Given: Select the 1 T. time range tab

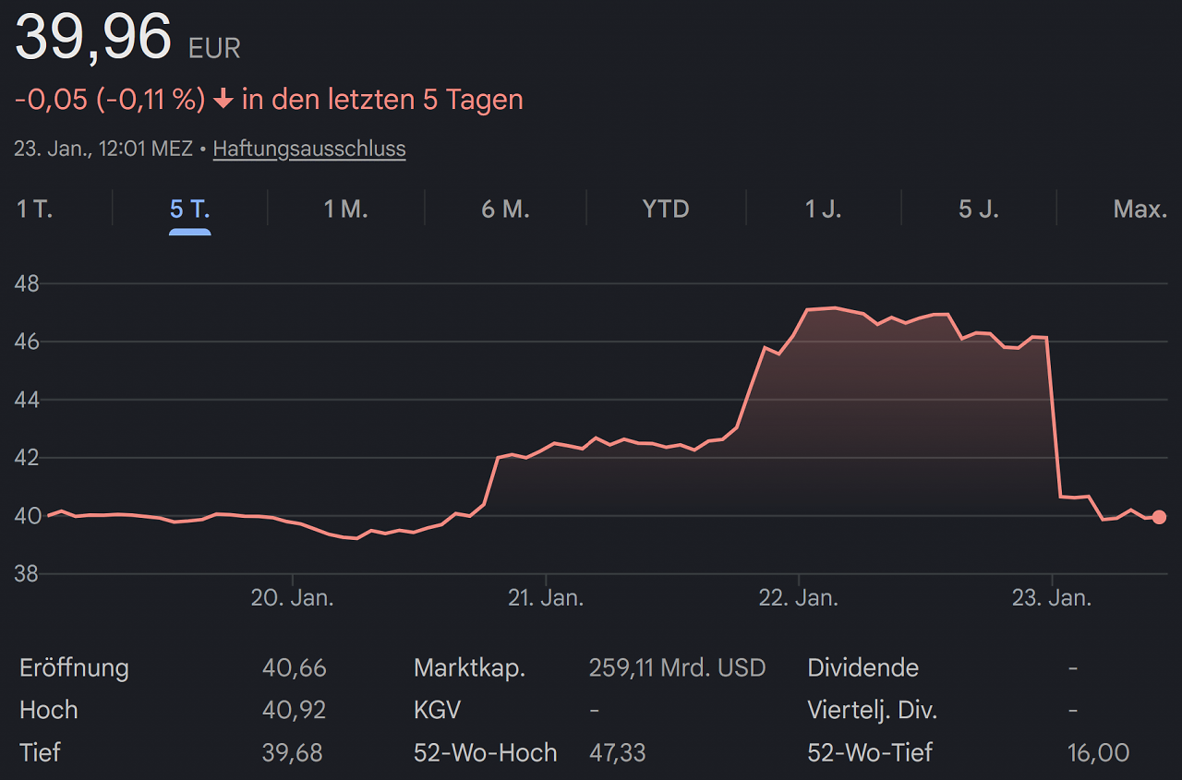Looking at the screenshot, I should [x=35, y=209].
